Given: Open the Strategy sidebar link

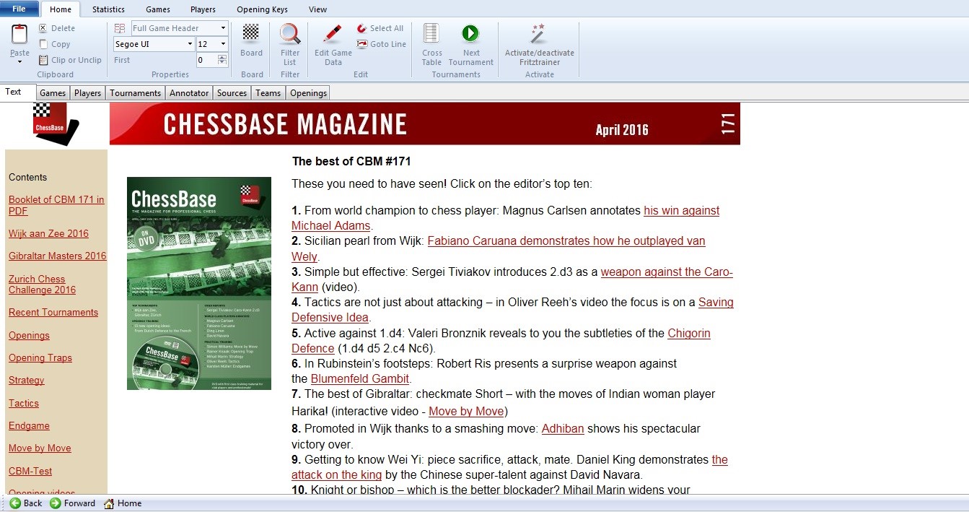Looking at the screenshot, I should tap(26, 380).
